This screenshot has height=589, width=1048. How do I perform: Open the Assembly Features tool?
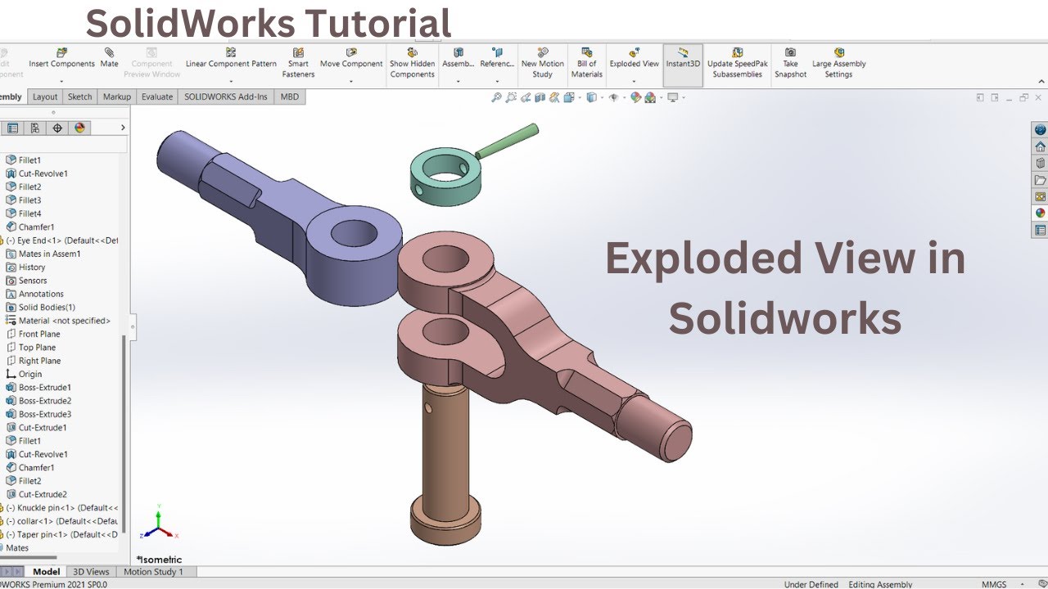pos(458,59)
